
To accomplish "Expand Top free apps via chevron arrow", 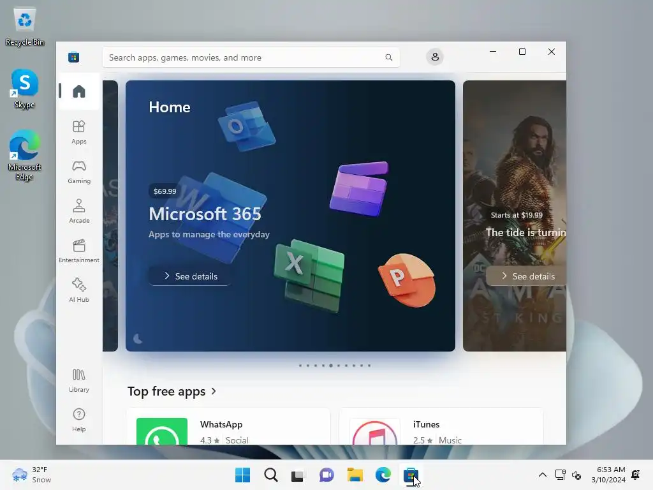I will (x=214, y=391).
